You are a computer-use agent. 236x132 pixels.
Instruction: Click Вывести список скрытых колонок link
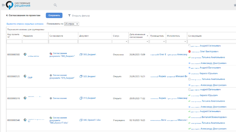(x=25, y=24)
